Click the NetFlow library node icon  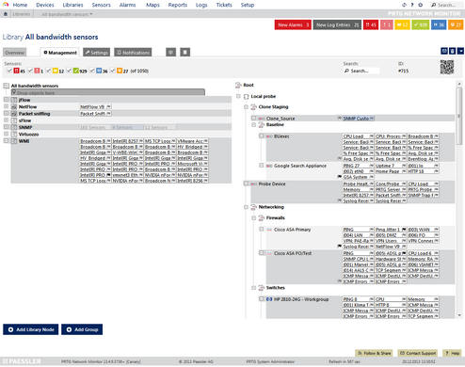(x=14, y=107)
